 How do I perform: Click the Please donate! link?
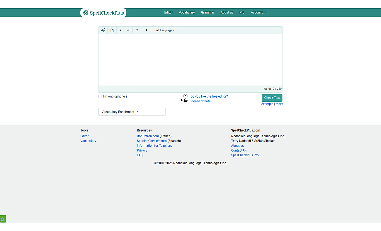click(x=201, y=101)
